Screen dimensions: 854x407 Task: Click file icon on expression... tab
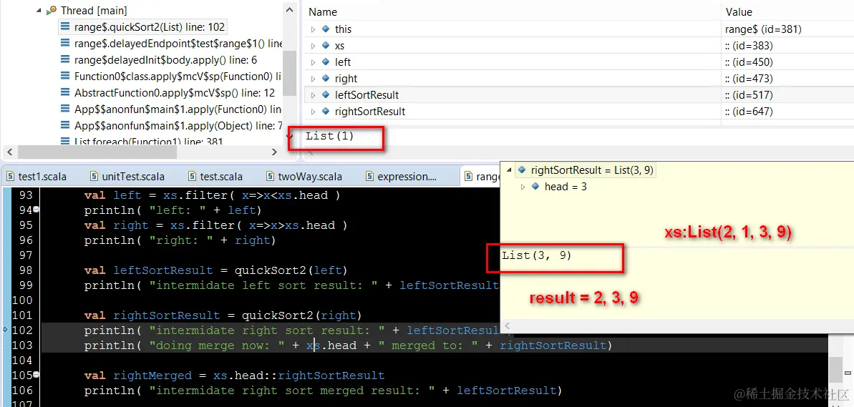[370, 176]
